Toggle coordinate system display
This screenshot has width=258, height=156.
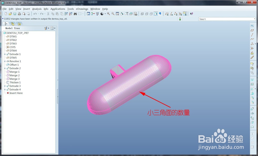[180, 14]
